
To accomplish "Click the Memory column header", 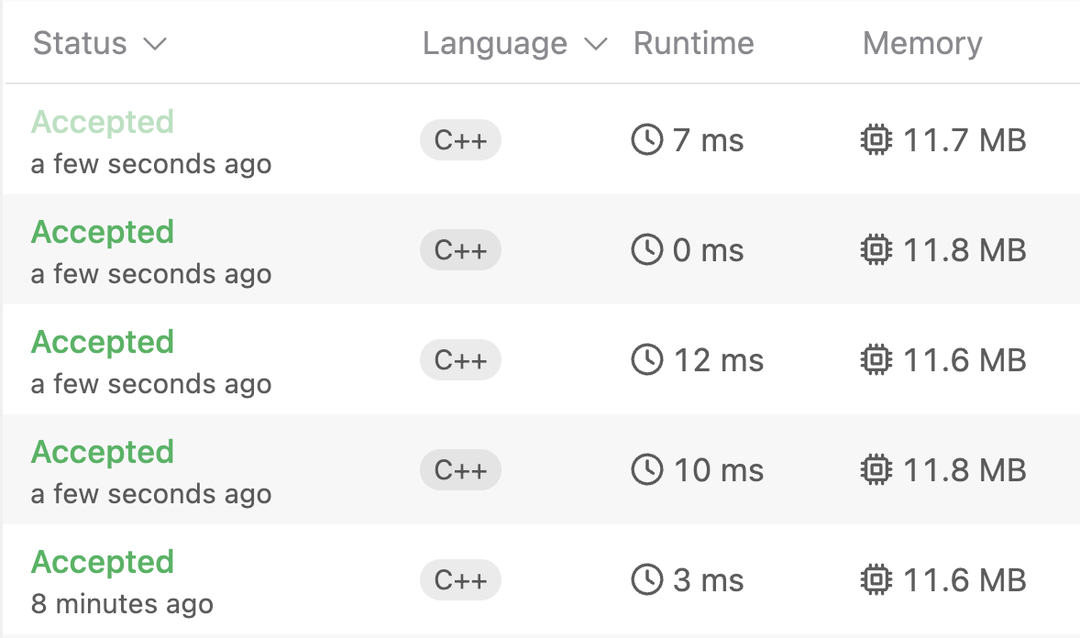I will [x=922, y=43].
